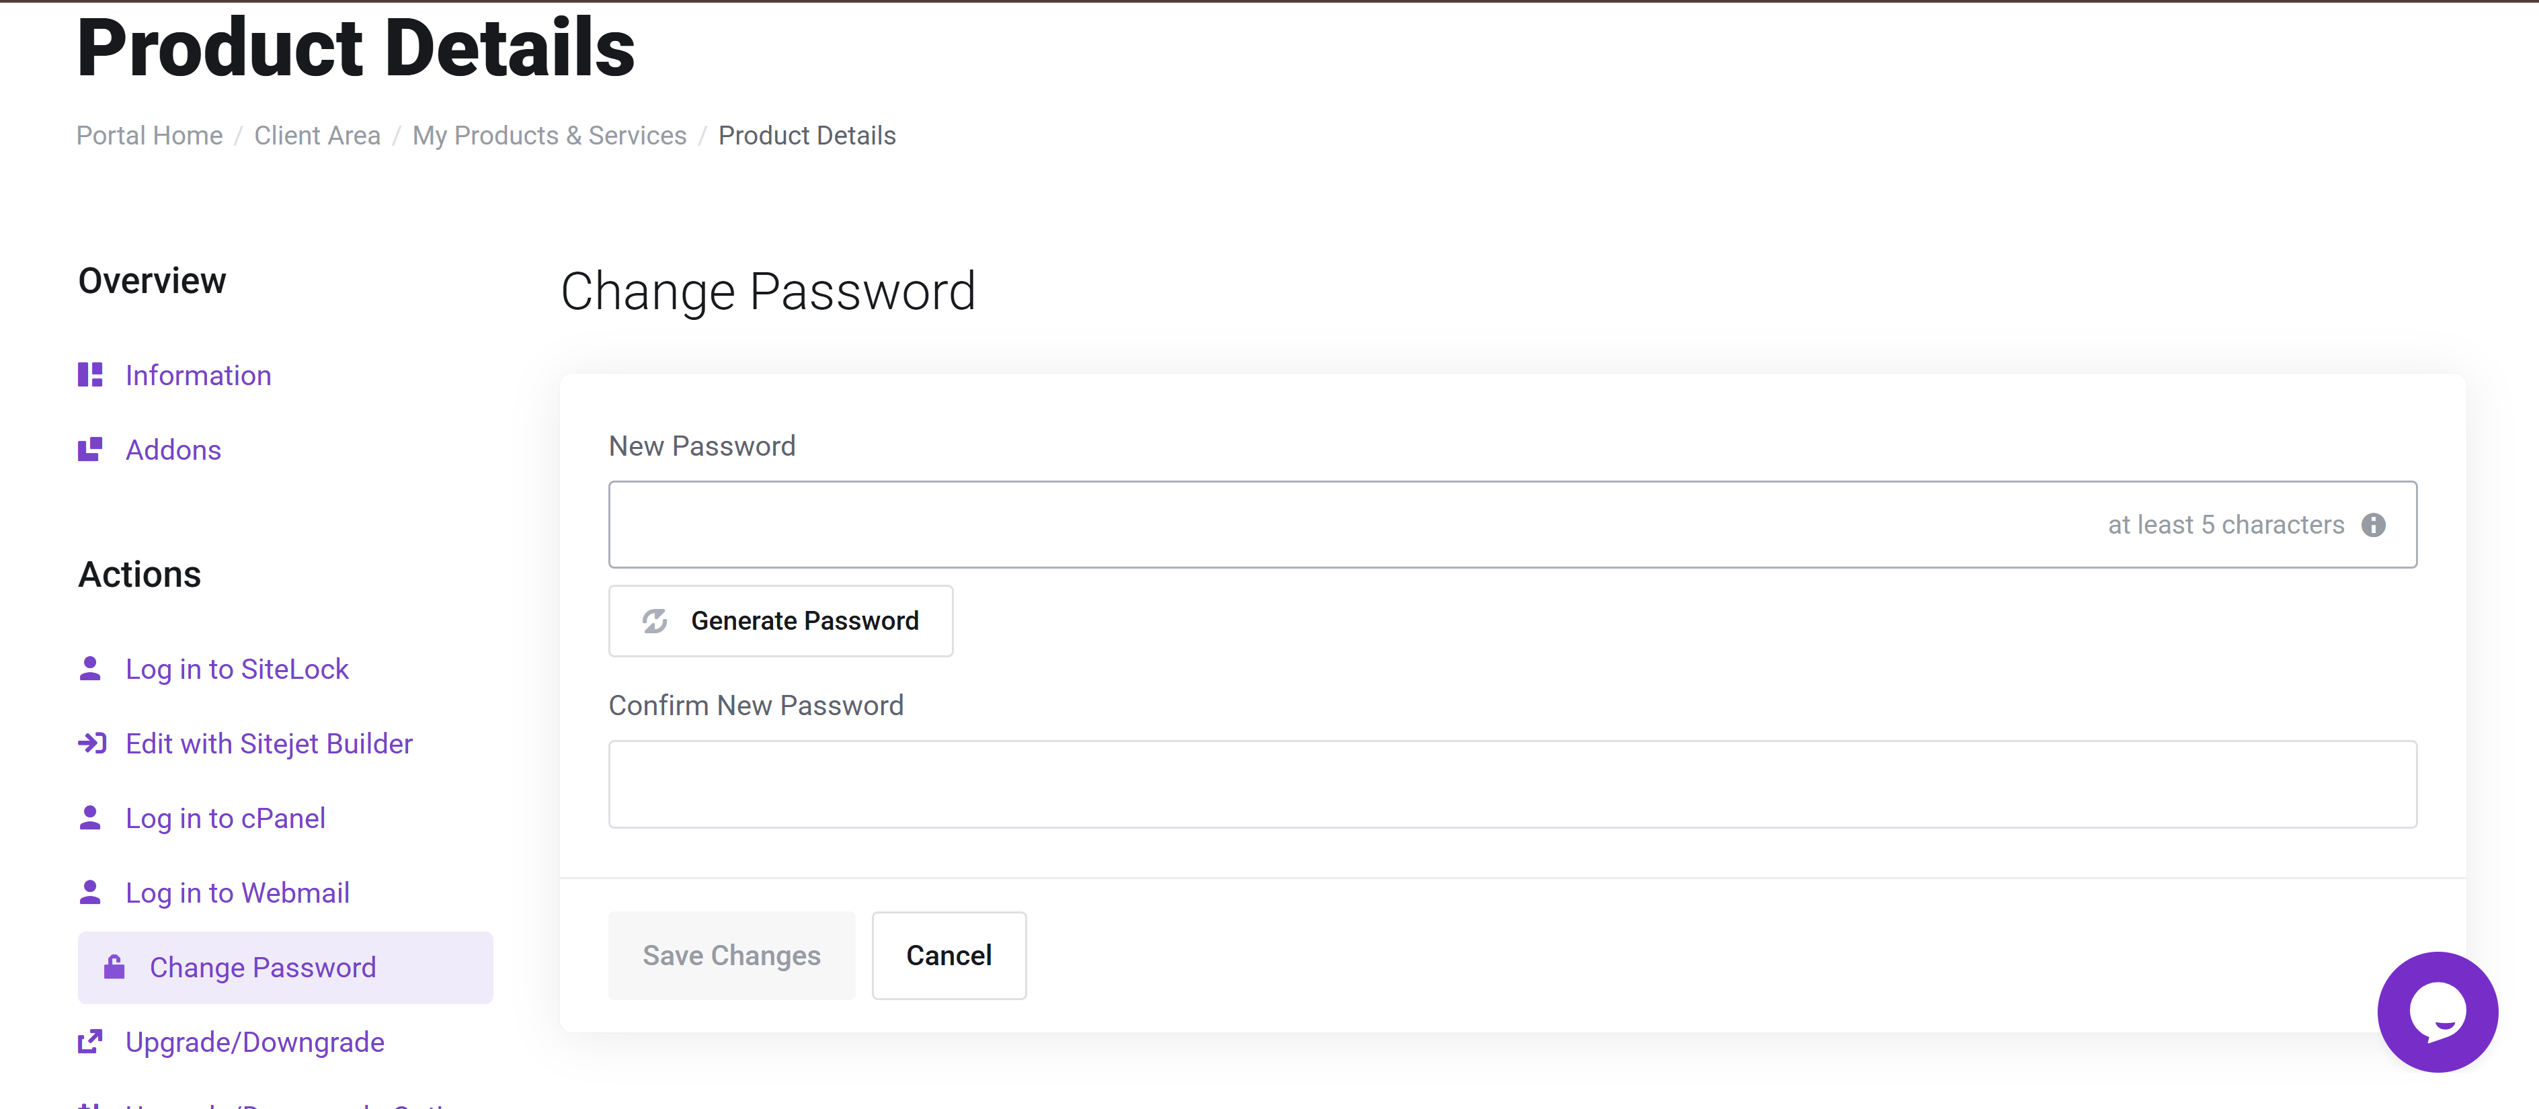
Task: Click the SiteLock user icon
Action: 89,668
